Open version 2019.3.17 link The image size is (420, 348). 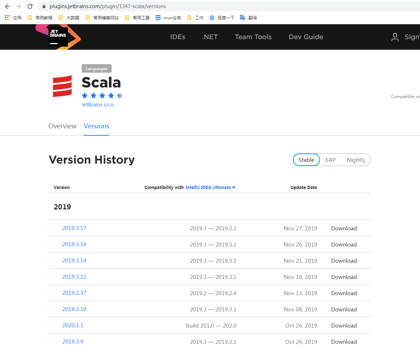(x=74, y=228)
